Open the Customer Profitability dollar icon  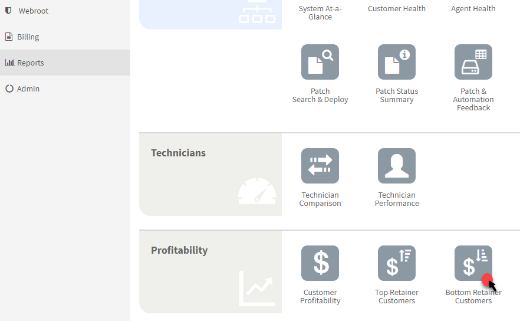coord(320,263)
